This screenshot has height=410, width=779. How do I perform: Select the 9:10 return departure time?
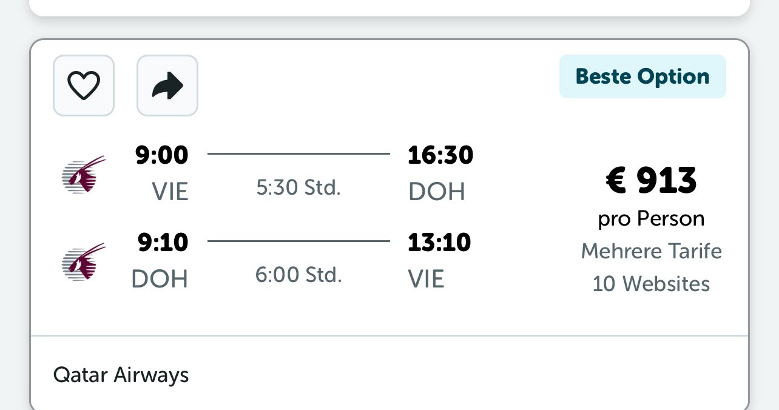(x=163, y=243)
